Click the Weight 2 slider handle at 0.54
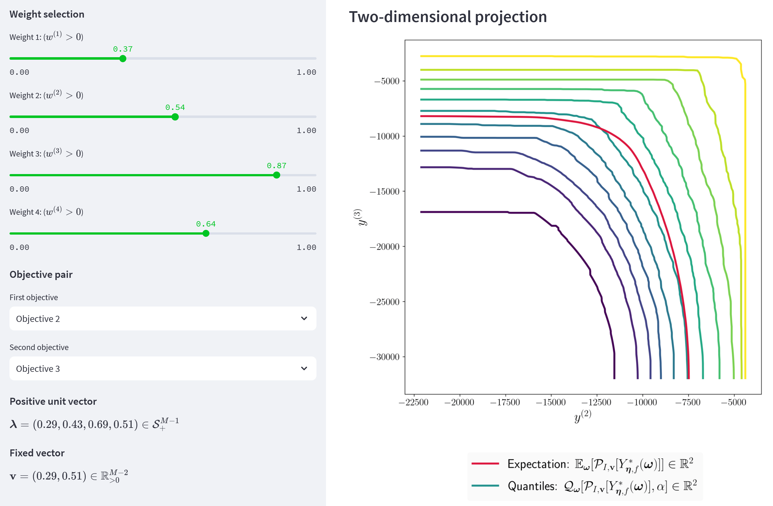Viewport: 773px width, 506px height. 175,117
